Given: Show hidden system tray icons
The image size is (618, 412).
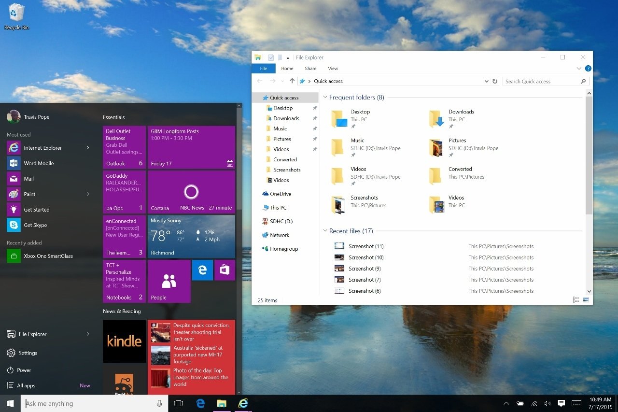Looking at the screenshot, I should [x=506, y=403].
